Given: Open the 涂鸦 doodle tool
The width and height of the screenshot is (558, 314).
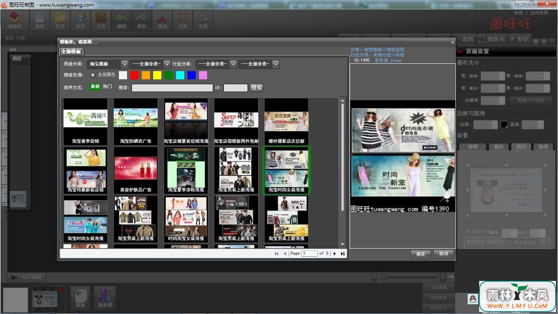Looking at the screenshot, I should (x=465, y=39).
